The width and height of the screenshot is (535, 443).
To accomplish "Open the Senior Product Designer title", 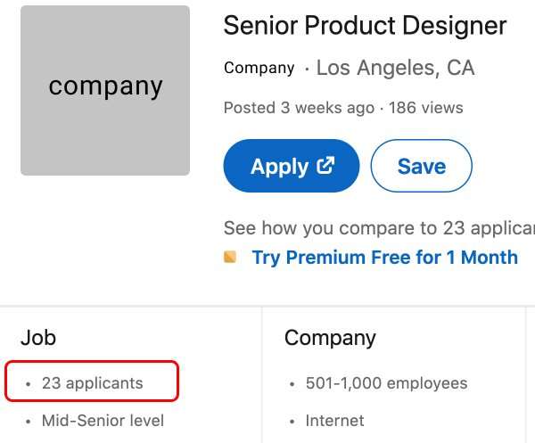I will pos(365,26).
